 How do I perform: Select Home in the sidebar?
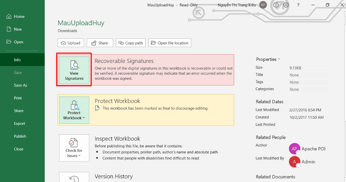[19, 16]
